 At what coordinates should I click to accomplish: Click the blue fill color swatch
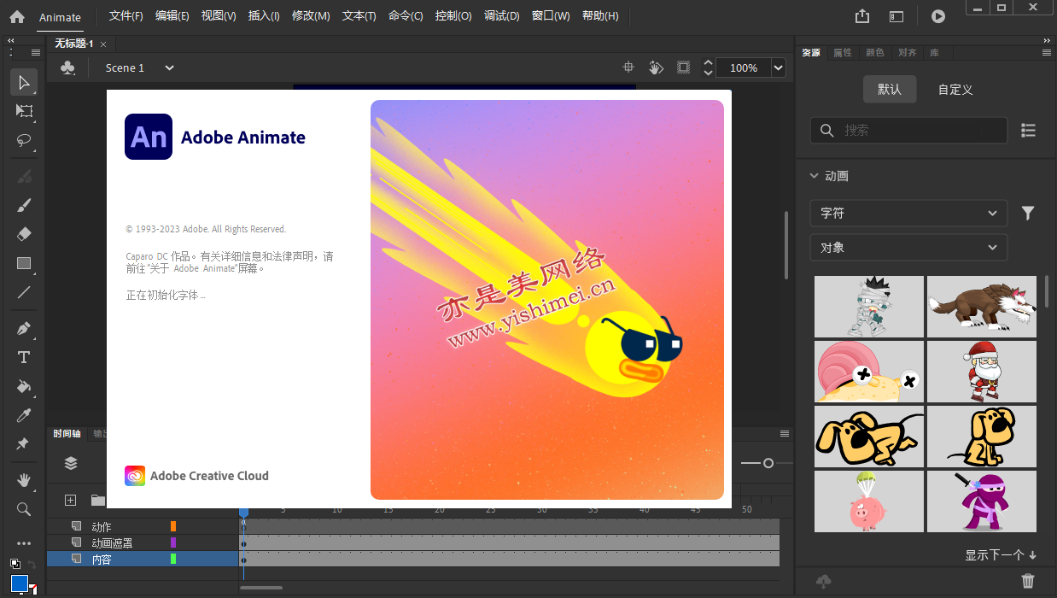[x=20, y=583]
